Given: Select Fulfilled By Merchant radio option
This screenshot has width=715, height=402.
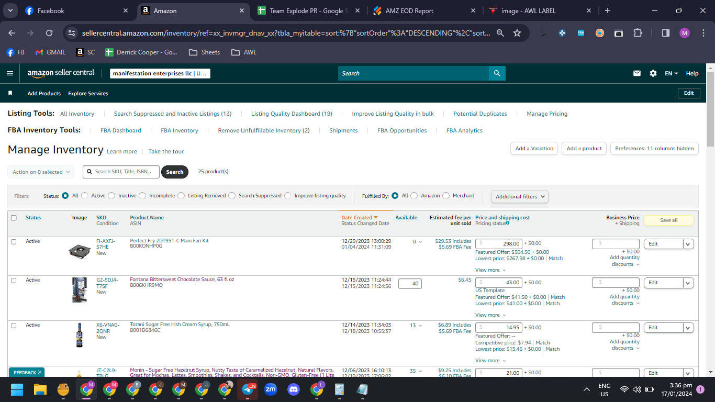Looking at the screenshot, I should [x=446, y=196].
